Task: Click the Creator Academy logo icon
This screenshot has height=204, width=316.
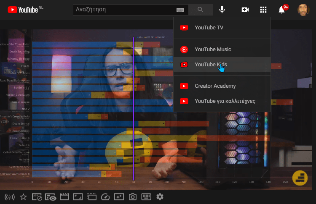Action: (x=184, y=86)
